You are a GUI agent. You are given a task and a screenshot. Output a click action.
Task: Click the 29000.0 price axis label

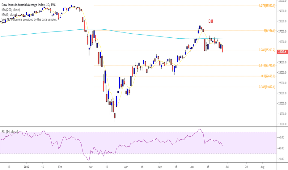pyautogui.click(x=282, y=11)
